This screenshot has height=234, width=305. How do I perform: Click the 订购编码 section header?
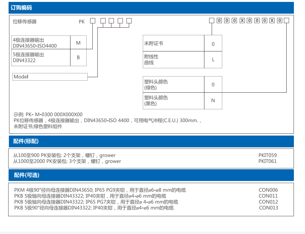pyautogui.click(x=151, y=8)
